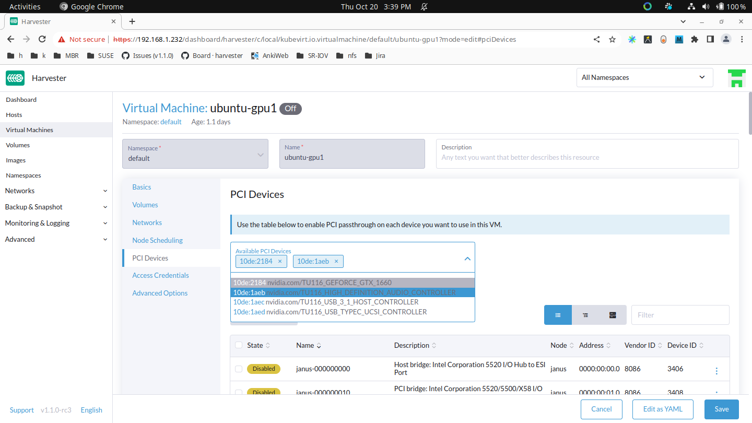752x423 pixels.
Task: Collapse the Available PCI Devices dropdown
Action: (467, 258)
